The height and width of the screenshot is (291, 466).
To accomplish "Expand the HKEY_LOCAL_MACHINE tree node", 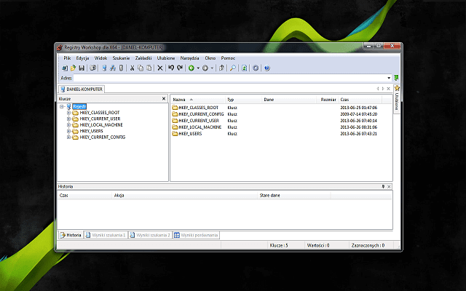I will [x=68, y=124].
